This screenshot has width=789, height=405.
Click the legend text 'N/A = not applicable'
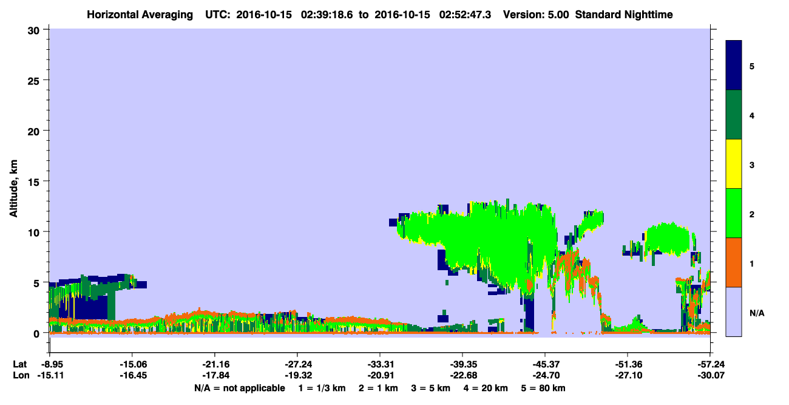[x=240, y=388]
